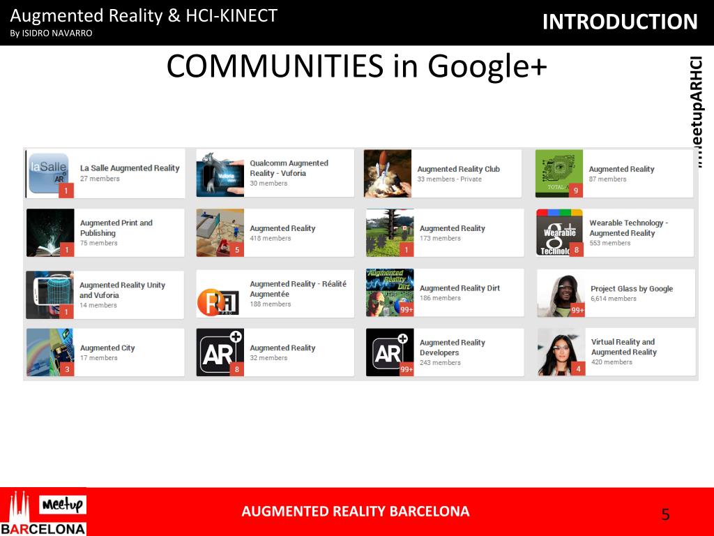This screenshot has height=536, width=714.
Task: Open Virtual Reality and Augmented Reality photo
Action: point(561,352)
